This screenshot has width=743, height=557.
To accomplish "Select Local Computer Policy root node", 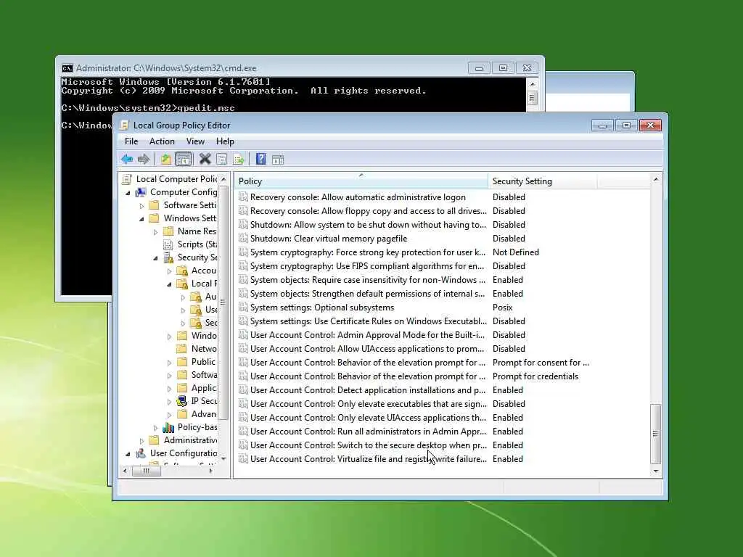I will (177, 179).
